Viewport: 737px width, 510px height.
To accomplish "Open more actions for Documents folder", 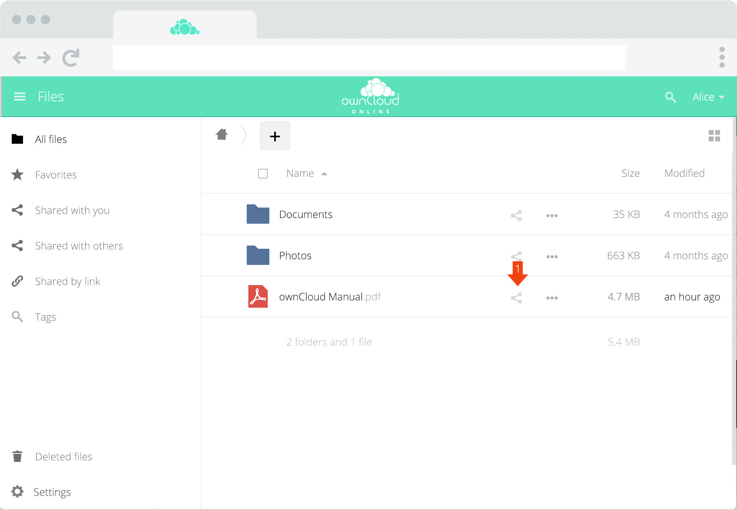I will click(552, 216).
